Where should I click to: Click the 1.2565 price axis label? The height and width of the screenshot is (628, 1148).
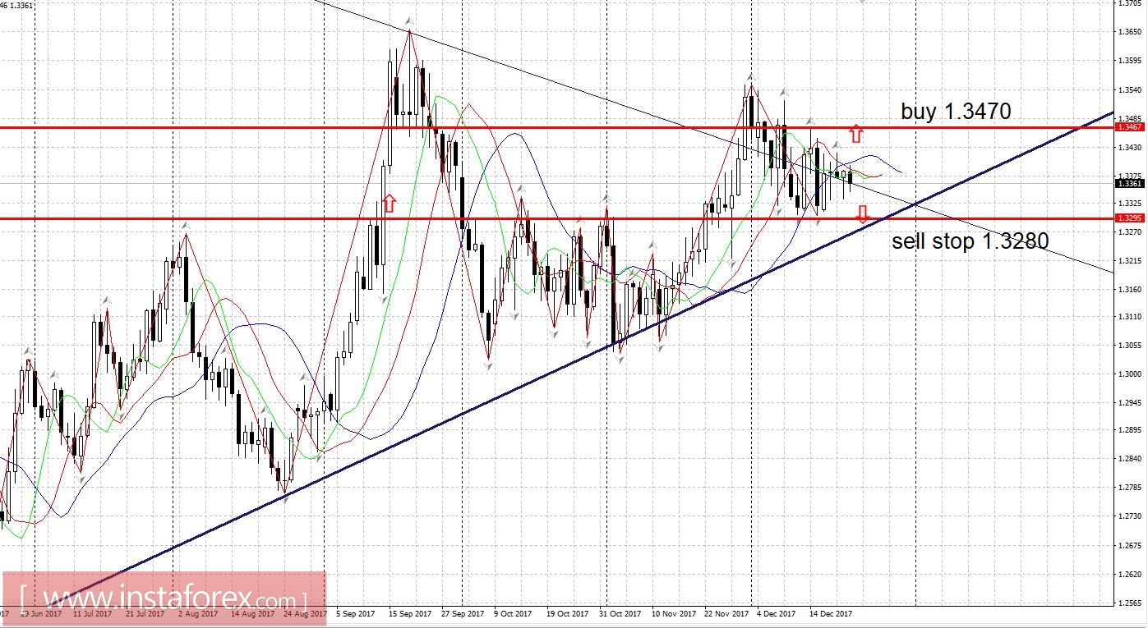coord(1131,603)
